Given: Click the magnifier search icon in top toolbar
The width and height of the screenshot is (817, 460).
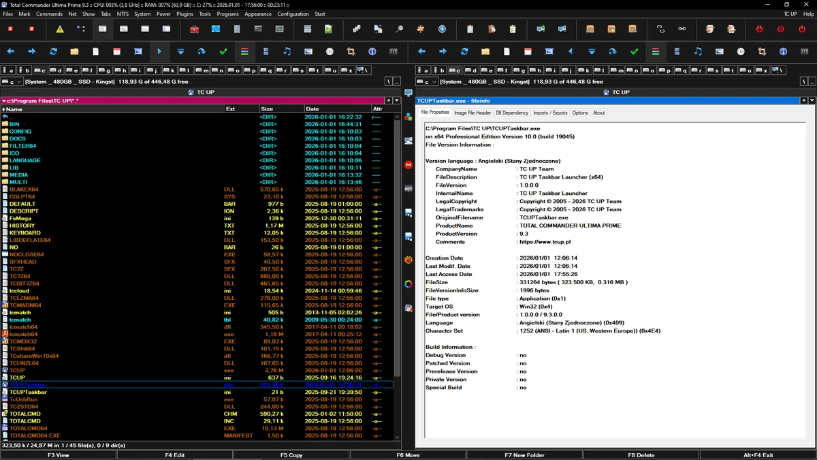Looking at the screenshot, I should click(x=400, y=29).
